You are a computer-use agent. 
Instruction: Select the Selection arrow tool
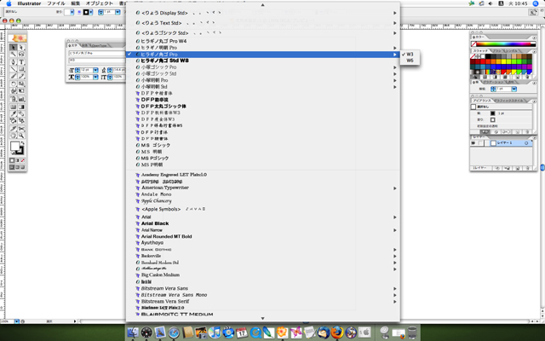(14, 48)
